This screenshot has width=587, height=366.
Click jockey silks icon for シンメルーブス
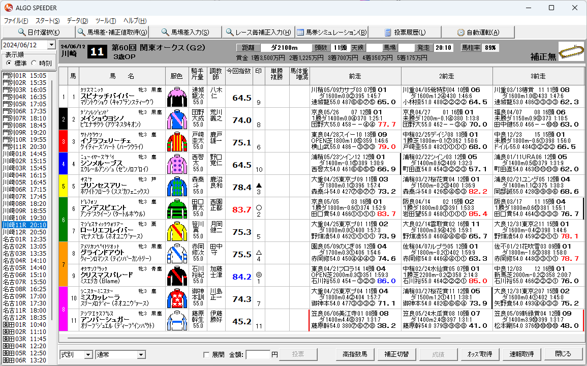click(177, 164)
